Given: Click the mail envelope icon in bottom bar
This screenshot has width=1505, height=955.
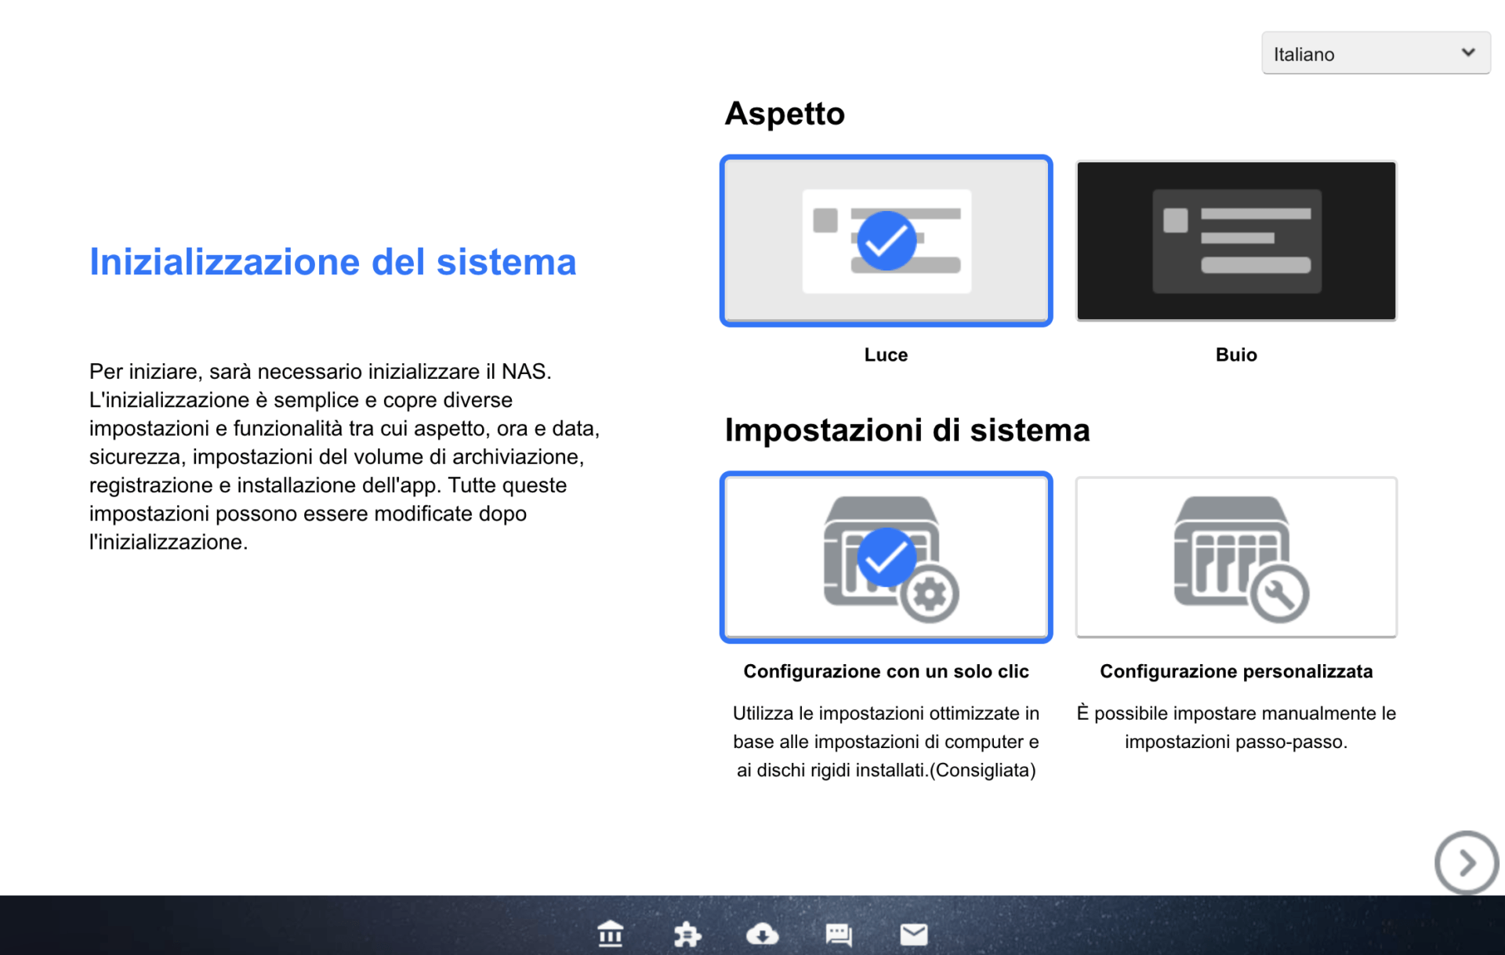Looking at the screenshot, I should (913, 934).
